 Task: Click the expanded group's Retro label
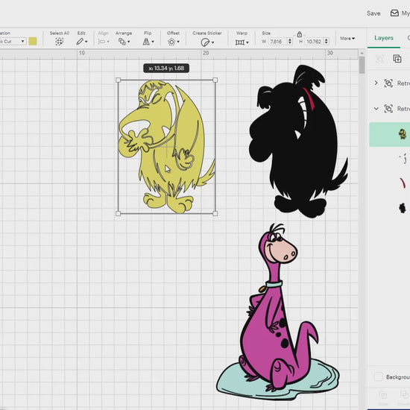[x=403, y=108]
